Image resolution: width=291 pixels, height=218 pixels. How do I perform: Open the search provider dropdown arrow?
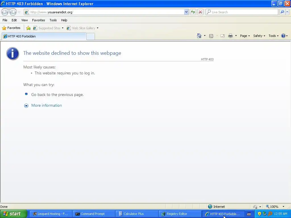point(287,12)
